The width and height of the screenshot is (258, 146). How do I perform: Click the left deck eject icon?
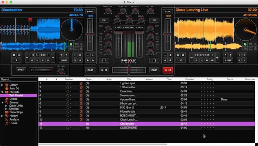[x=81, y=44]
